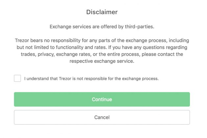
Task: Click the line starting "trades, privacy, exchange rates"
Action: [102, 54]
